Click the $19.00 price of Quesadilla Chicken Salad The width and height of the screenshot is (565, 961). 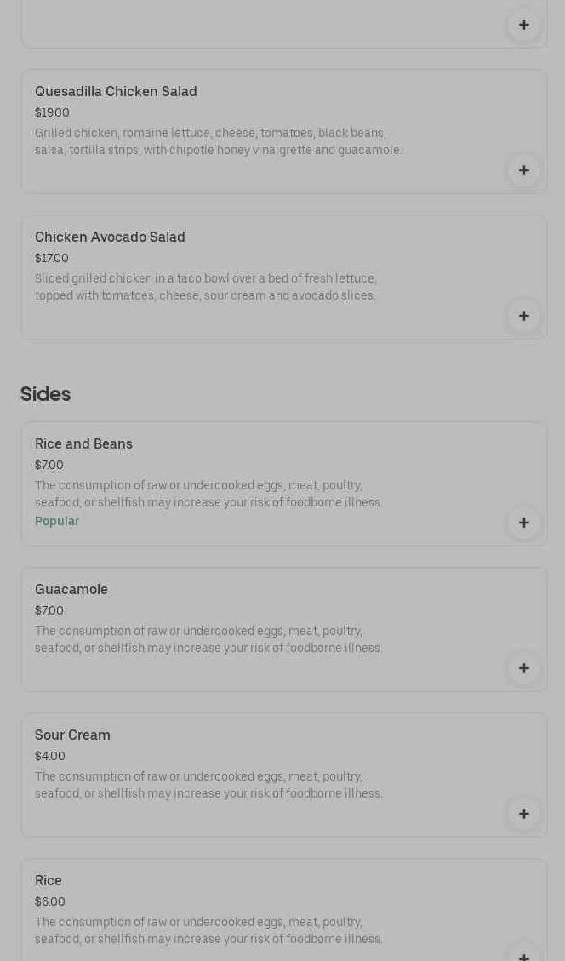pyautogui.click(x=52, y=112)
